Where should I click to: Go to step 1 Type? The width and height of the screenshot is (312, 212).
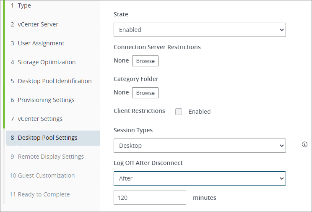(x=24, y=5)
